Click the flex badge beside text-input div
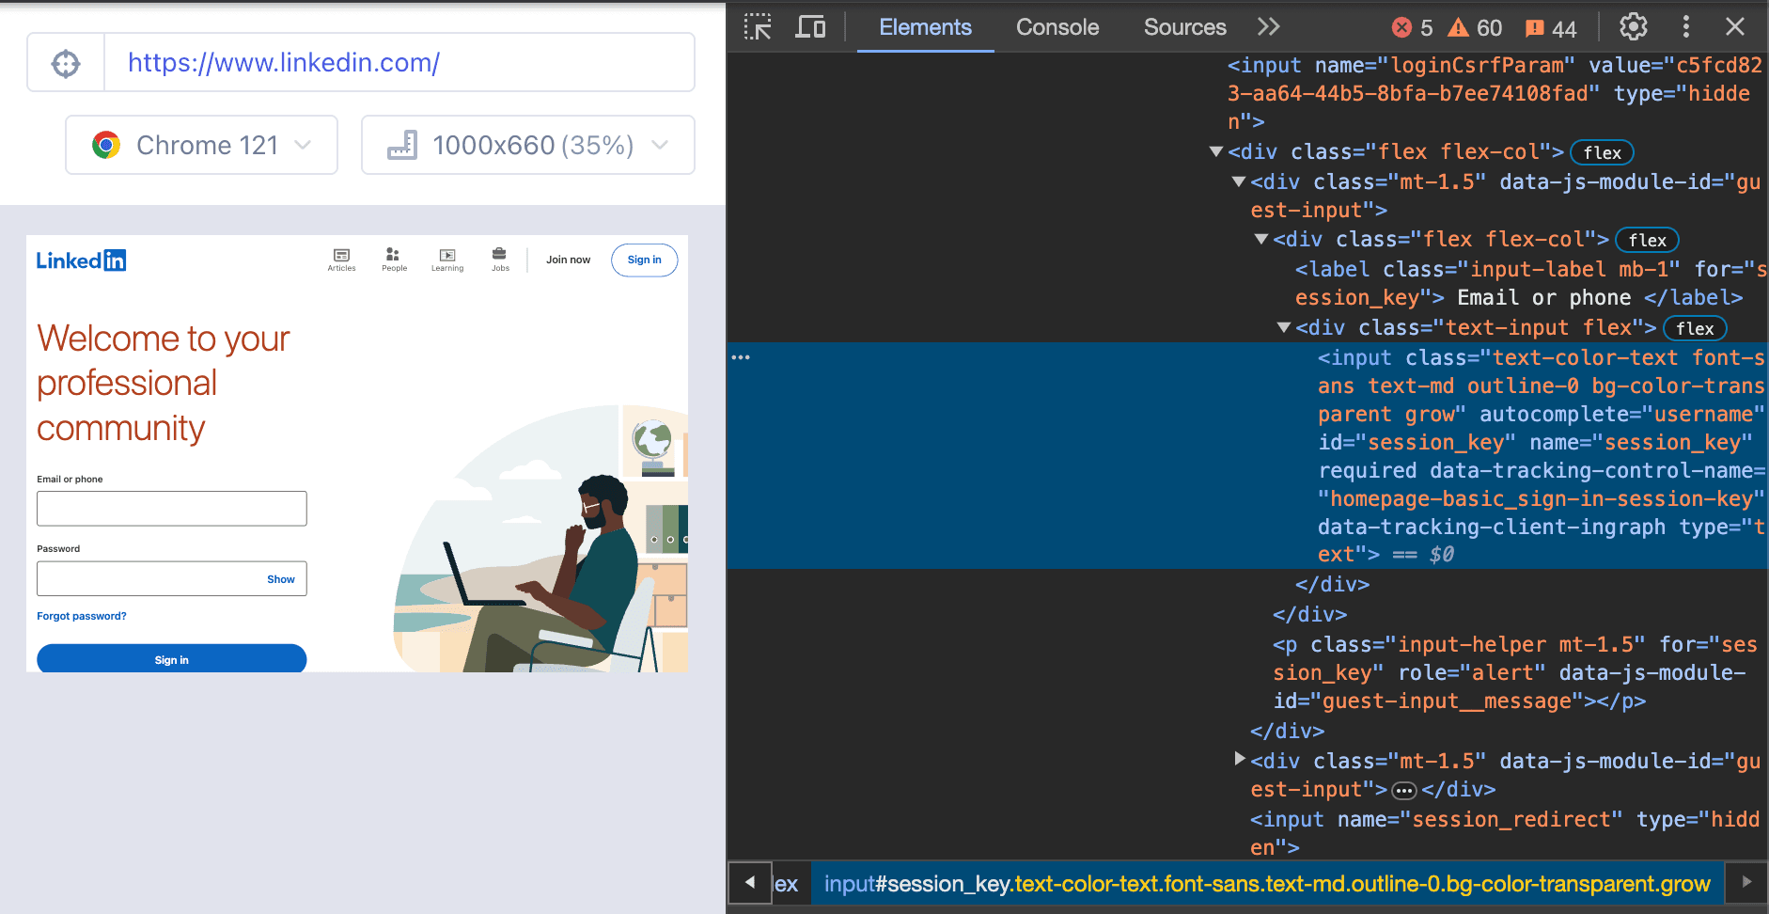 1696,328
